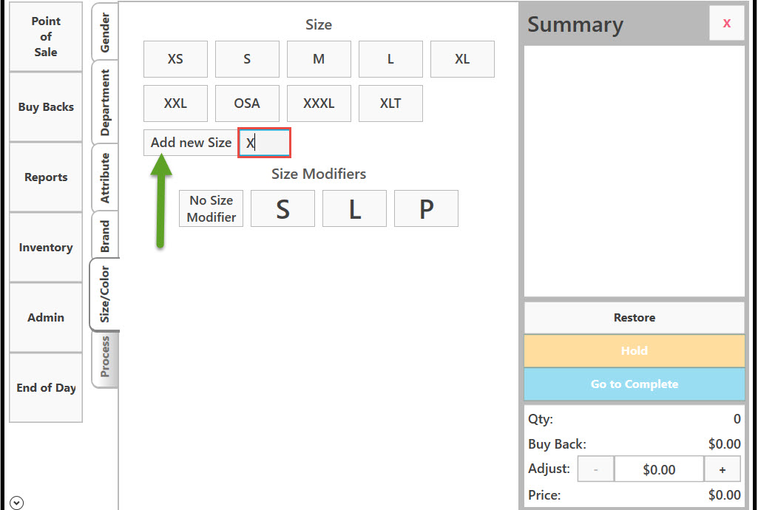Expand the circled down chevron at bottom left
This screenshot has width=758, height=510.
tap(16, 503)
